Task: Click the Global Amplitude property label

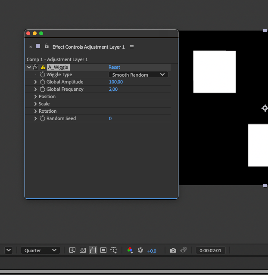Action: [x=65, y=82]
